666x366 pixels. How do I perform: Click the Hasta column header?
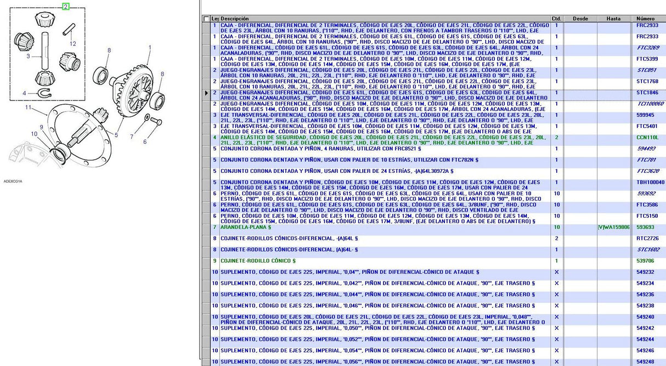tap(613, 19)
